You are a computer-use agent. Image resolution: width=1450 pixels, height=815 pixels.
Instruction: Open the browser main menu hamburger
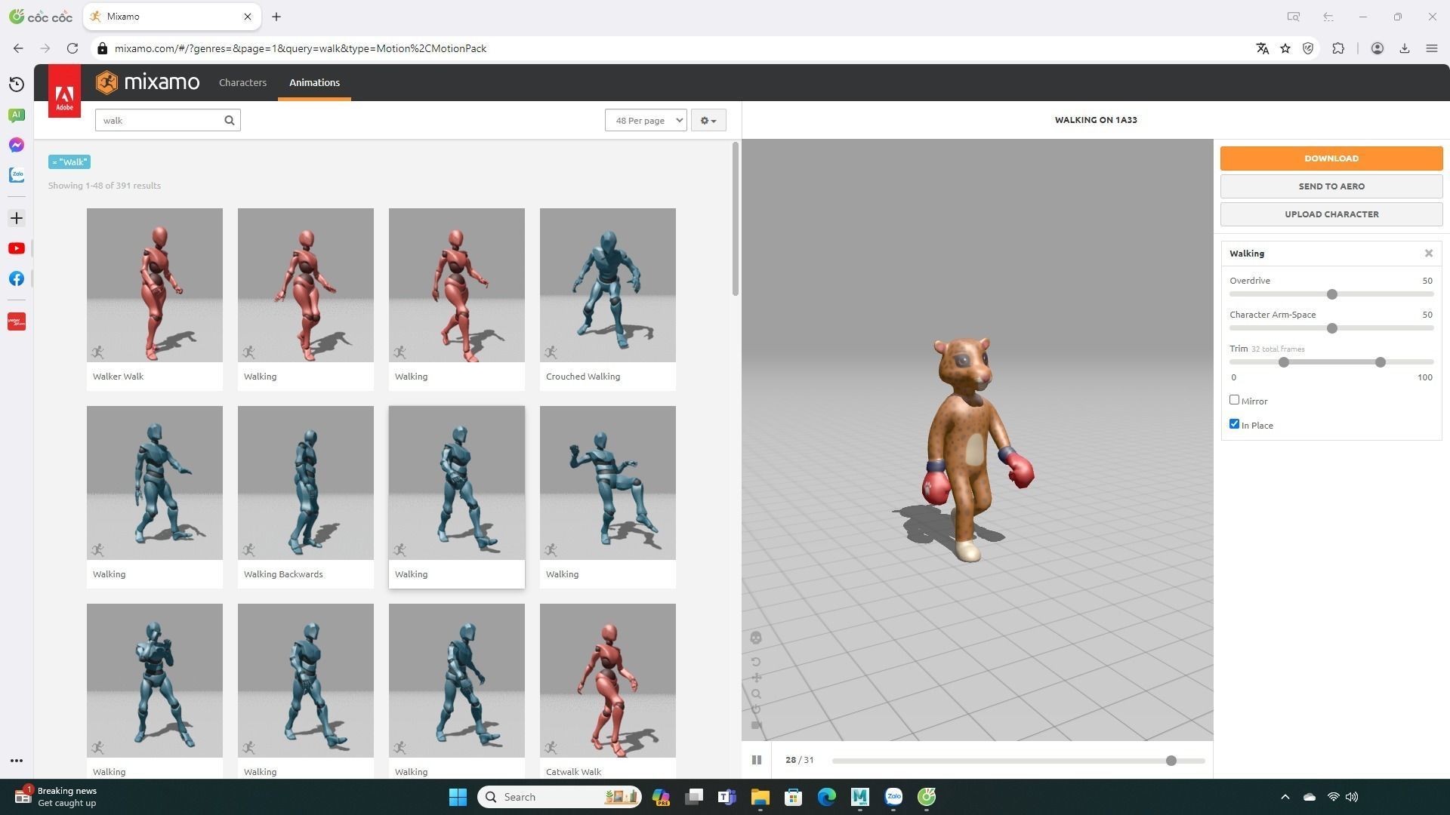(1432, 48)
